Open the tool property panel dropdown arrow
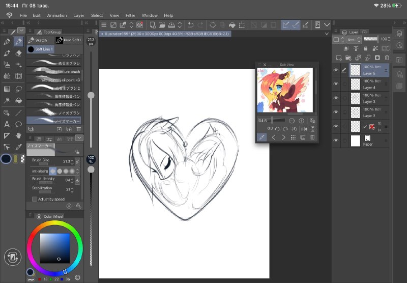407x283 pixels. tap(79, 137)
